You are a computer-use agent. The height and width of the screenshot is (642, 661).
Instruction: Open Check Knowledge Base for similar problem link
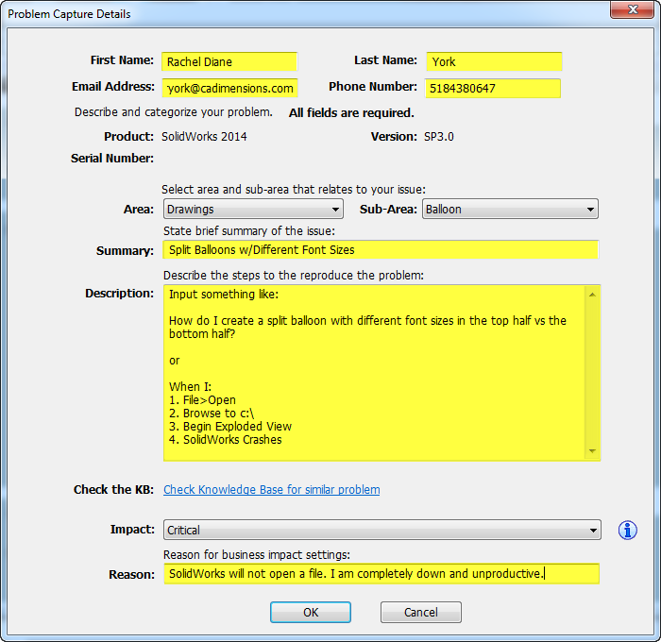click(272, 489)
